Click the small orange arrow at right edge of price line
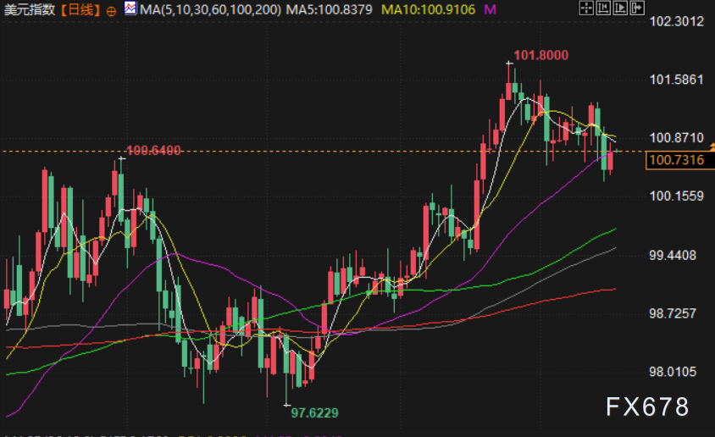Screen dimensions: 715x437 click(x=712, y=147)
